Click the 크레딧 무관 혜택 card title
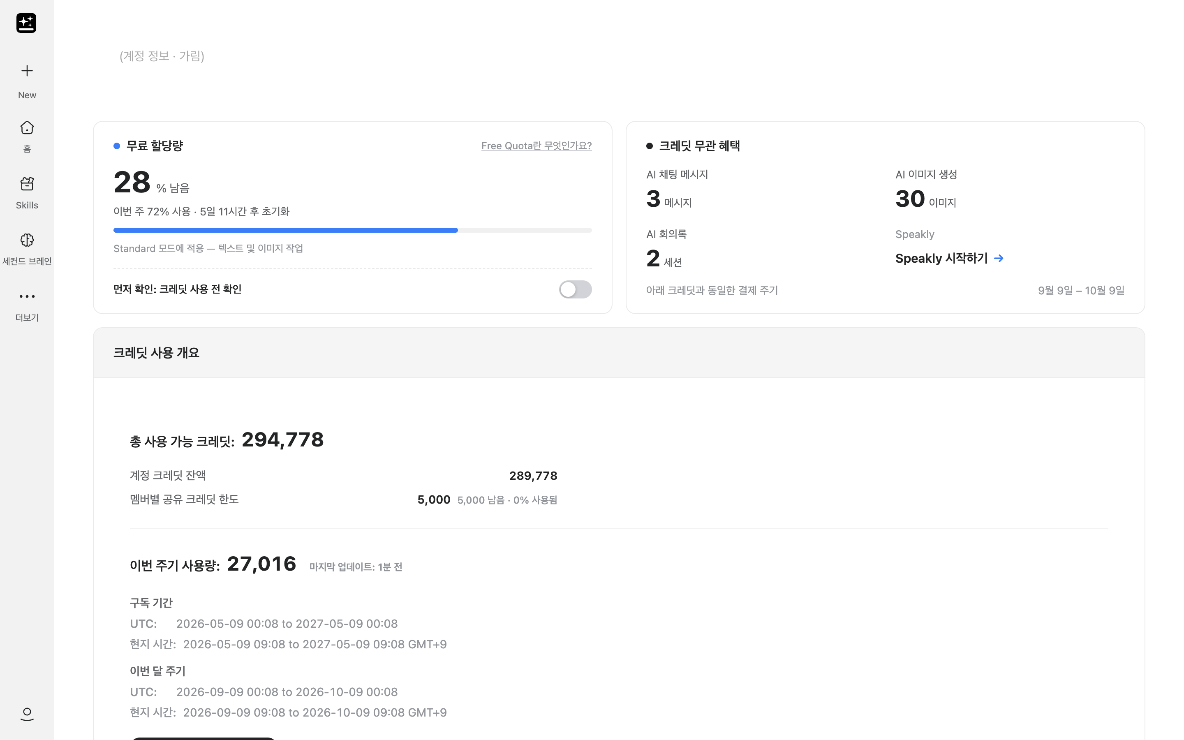Image resolution: width=1184 pixels, height=740 pixels. coord(699,146)
